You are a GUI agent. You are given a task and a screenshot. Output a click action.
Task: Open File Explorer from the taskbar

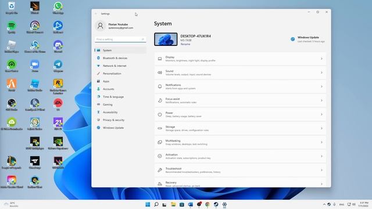pyautogui.click(x=173, y=204)
